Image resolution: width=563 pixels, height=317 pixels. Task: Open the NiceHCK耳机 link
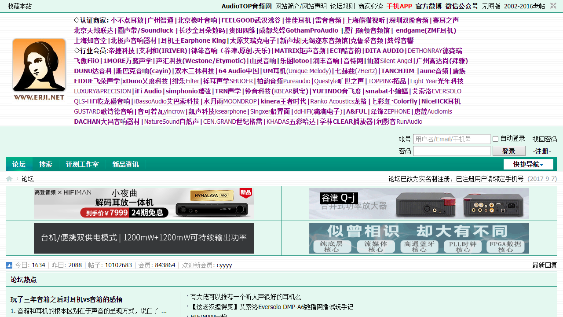tap(441, 101)
